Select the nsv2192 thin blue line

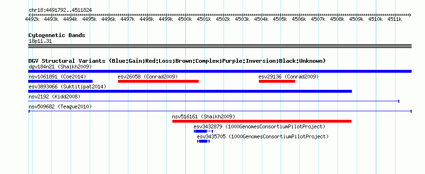pyautogui.click(x=213, y=101)
